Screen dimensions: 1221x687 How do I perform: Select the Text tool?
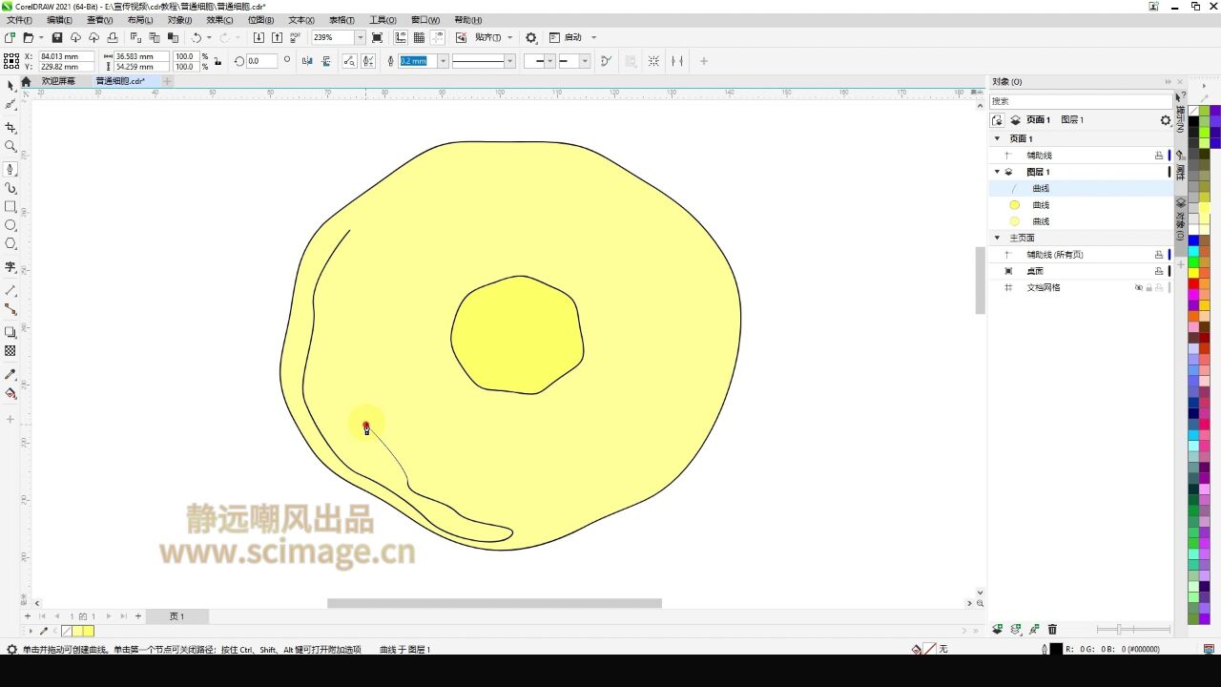(10, 268)
